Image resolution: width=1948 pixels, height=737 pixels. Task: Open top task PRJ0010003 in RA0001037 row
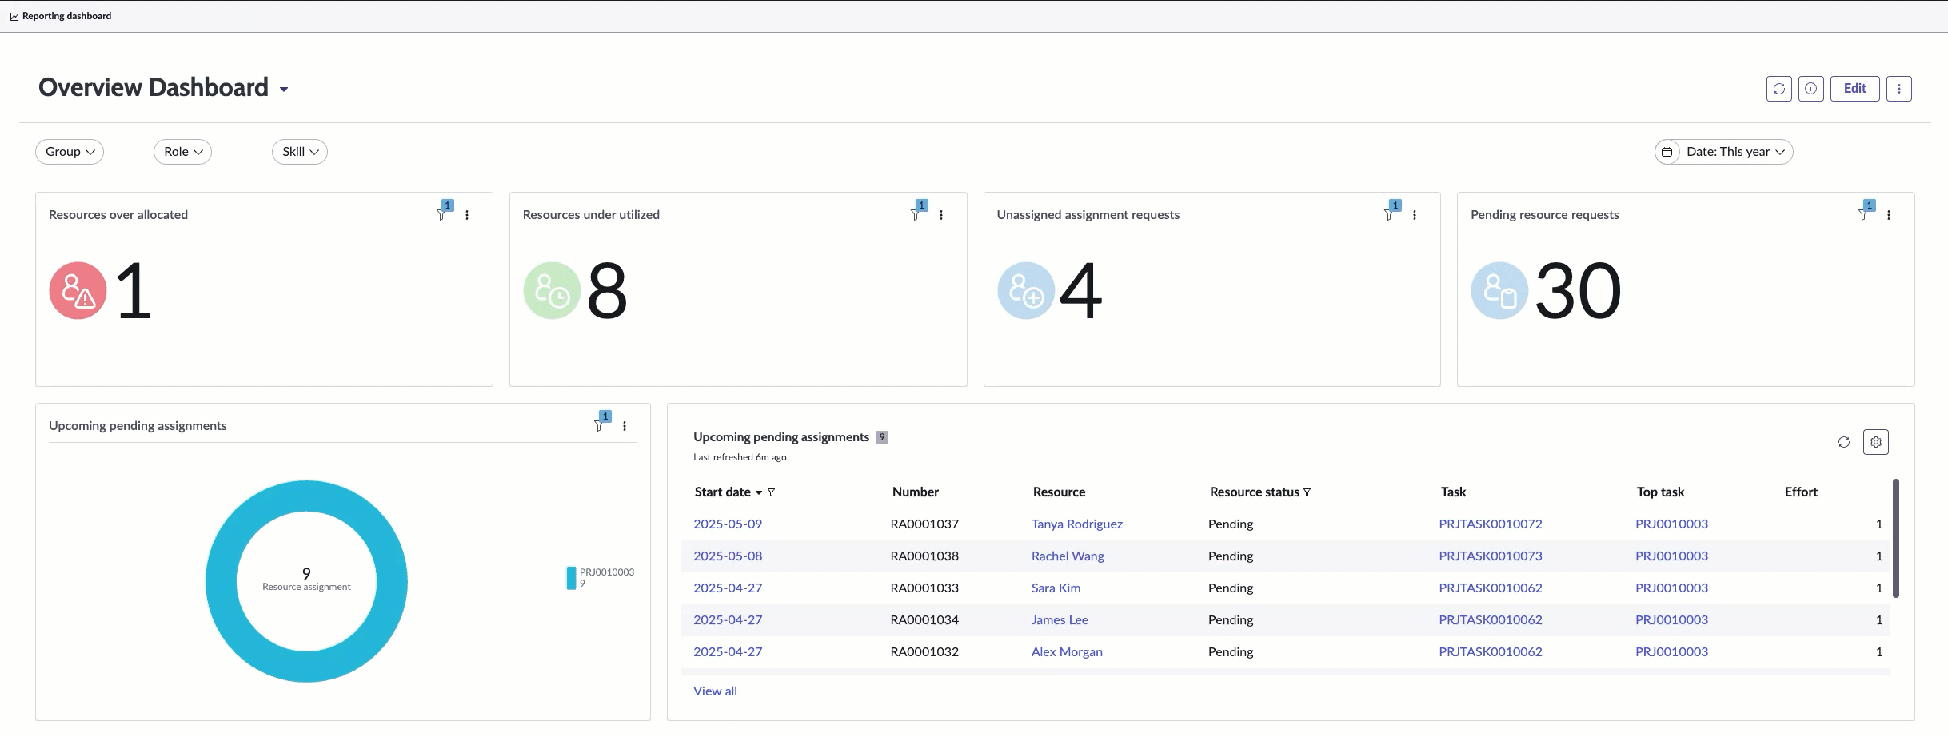coord(1671,524)
